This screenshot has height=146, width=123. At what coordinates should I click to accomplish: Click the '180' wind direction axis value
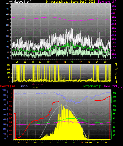(x=8, y=73)
